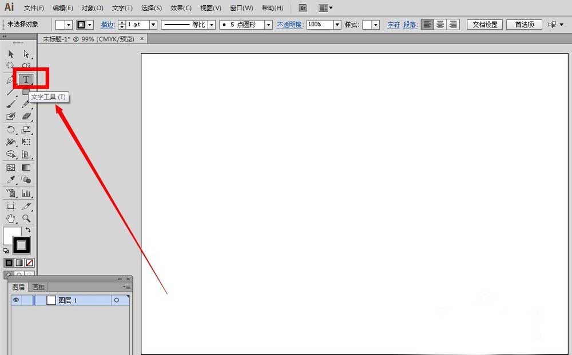Viewport: 572px width, 355px height.
Task: Click the Swap Fill and Stroke arrow
Action: pyautogui.click(x=28, y=230)
